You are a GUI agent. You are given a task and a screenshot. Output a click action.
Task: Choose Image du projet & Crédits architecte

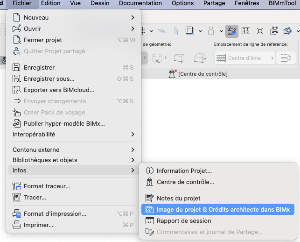[x=218, y=209]
